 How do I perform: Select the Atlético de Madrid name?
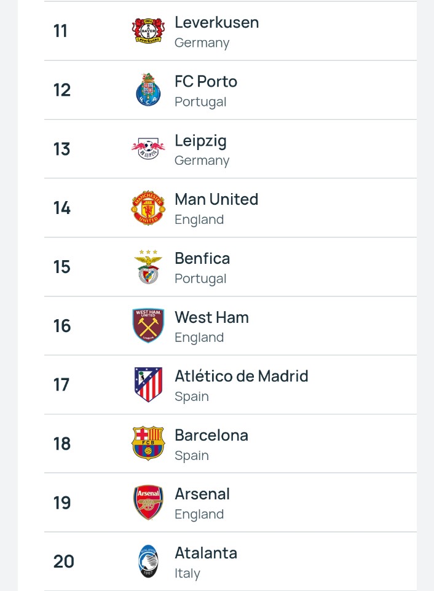[242, 376]
